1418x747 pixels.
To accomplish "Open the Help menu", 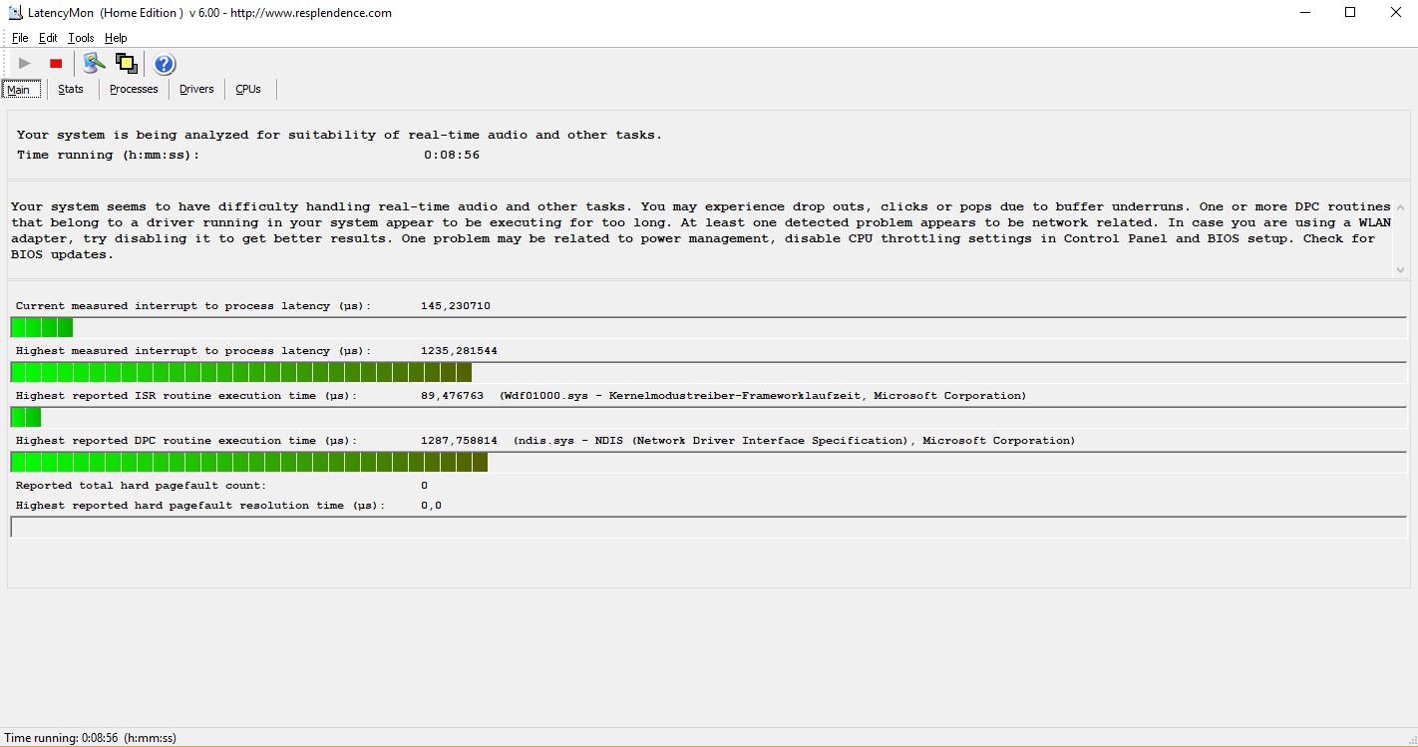I will [116, 38].
